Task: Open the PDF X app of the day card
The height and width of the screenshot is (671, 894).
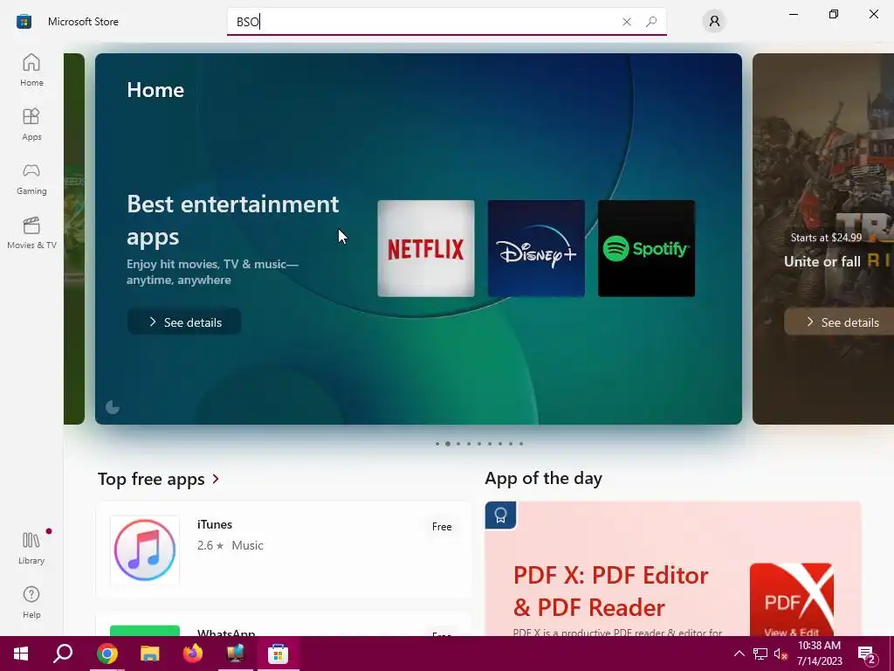Action: (673, 568)
